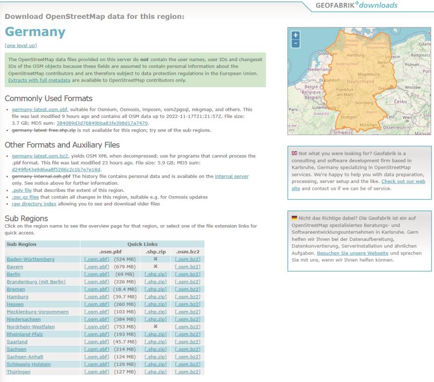
Task: Open the Hessen region page
Action: (15, 304)
